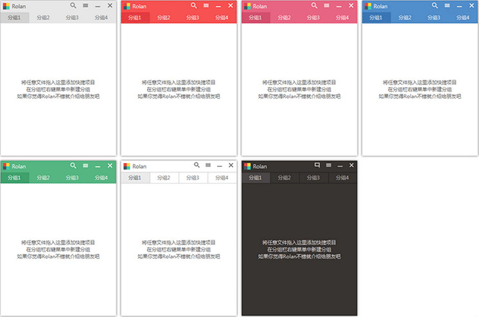Switch to 分组4 in pink Rolan window
The image size is (479, 317).
tap(343, 17)
